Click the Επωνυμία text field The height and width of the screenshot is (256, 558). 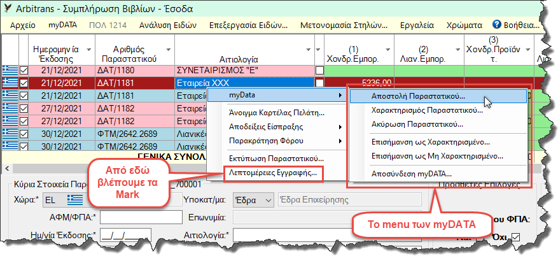pos(328,217)
